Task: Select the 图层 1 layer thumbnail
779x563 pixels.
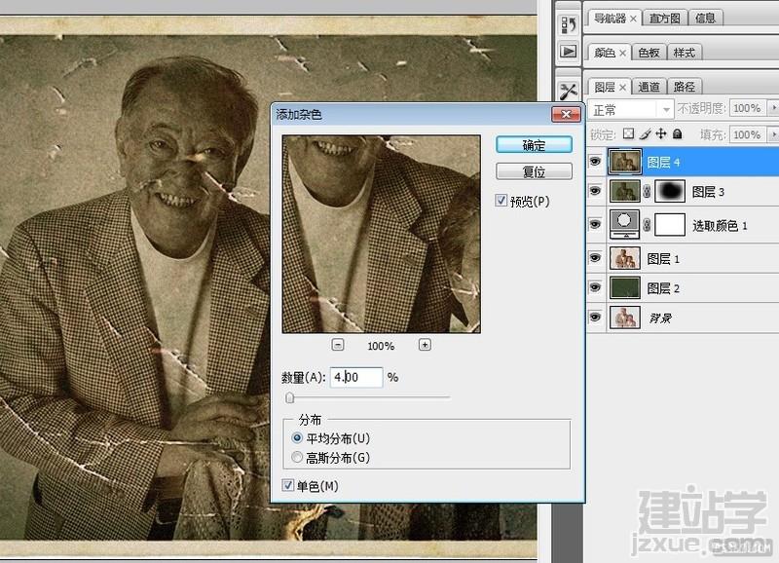Action: 625,258
